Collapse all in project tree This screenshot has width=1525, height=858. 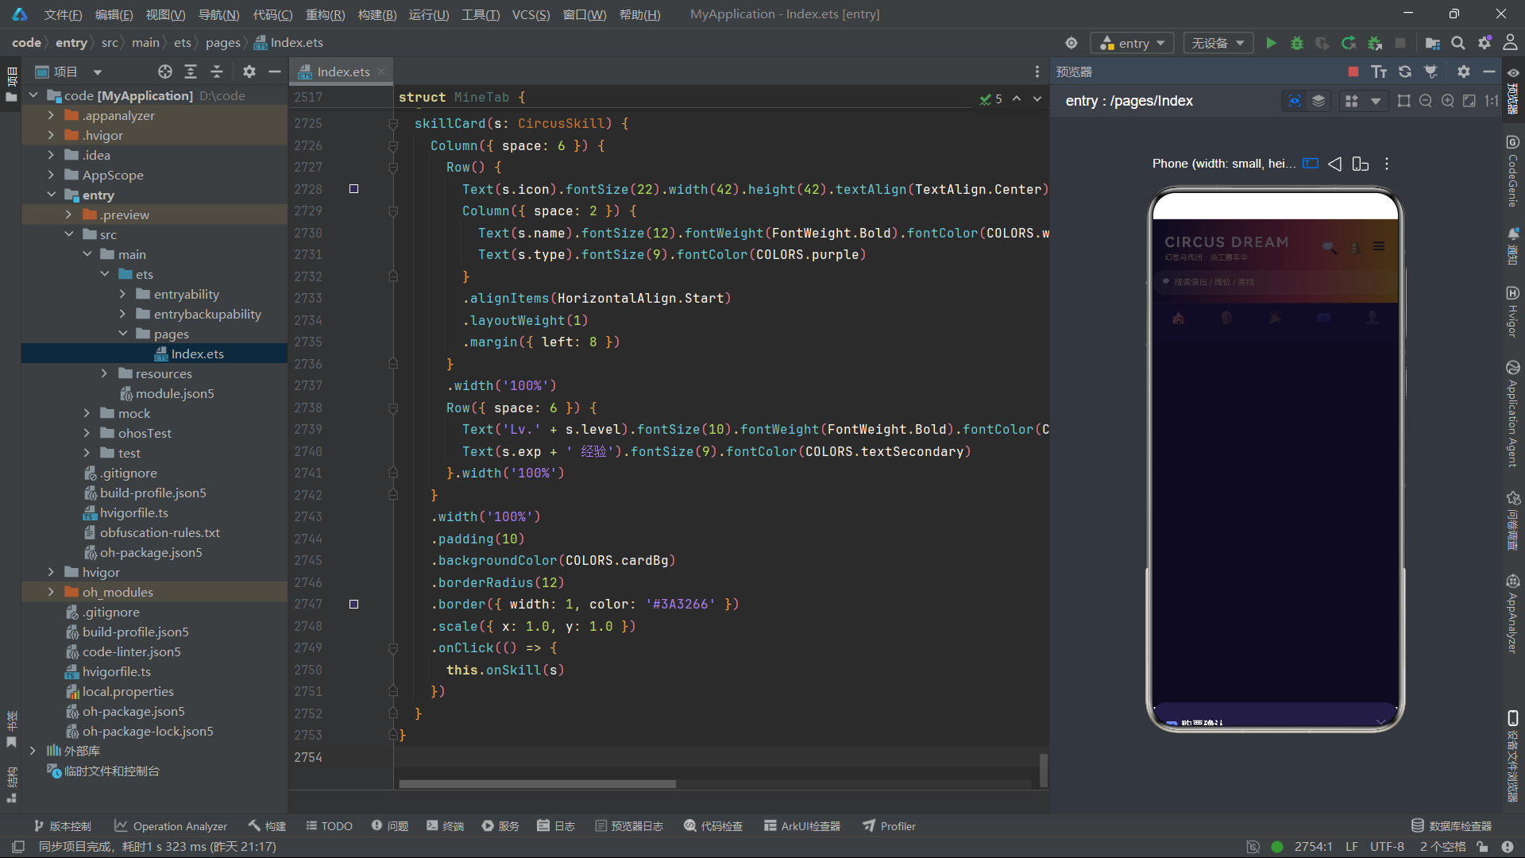pyautogui.click(x=217, y=71)
